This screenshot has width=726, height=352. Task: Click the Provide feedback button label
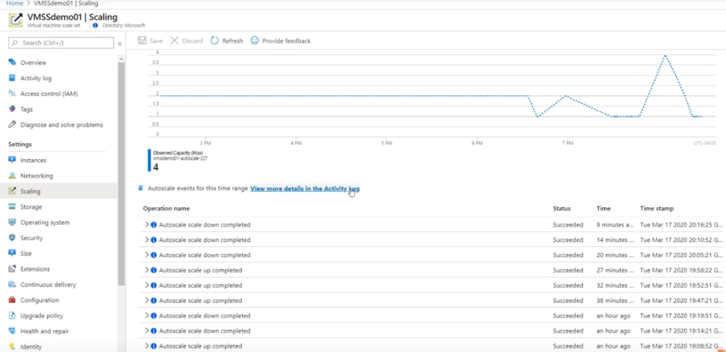click(x=286, y=40)
